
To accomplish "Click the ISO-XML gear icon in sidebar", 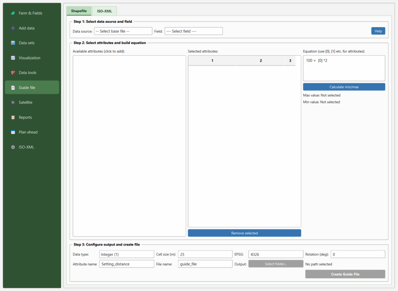I will 13,147.
